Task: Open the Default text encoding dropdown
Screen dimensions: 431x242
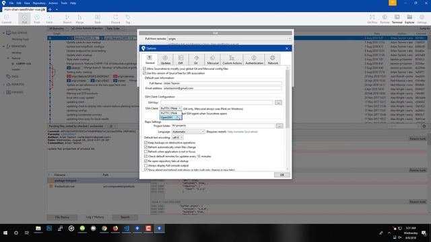Action: point(177,137)
